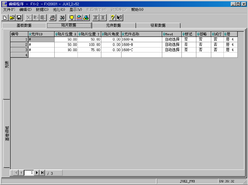
Task: Switch to the 吸取数据 tab
Action: (x=158, y=25)
